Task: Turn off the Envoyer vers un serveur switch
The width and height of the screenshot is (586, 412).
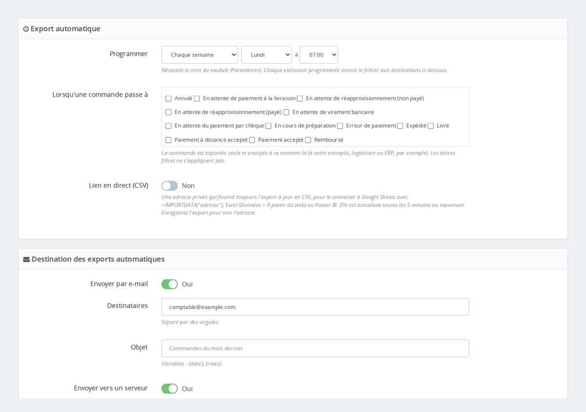Action: click(x=169, y=389)
